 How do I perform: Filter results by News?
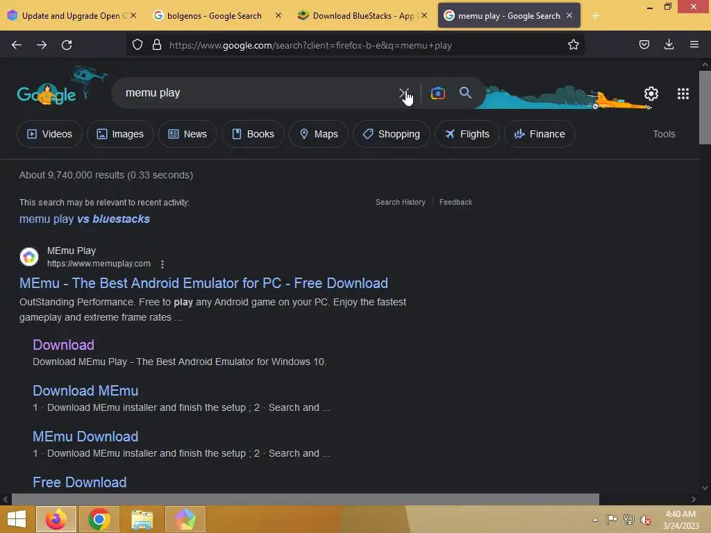pyautogui.click(x=187, y=134)
